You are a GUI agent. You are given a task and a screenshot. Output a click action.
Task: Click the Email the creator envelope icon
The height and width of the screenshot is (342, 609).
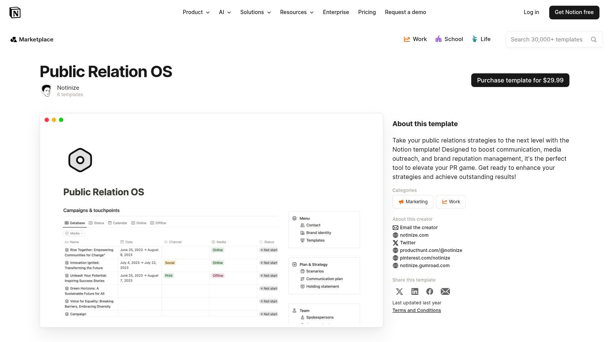[x=395, y=227]
